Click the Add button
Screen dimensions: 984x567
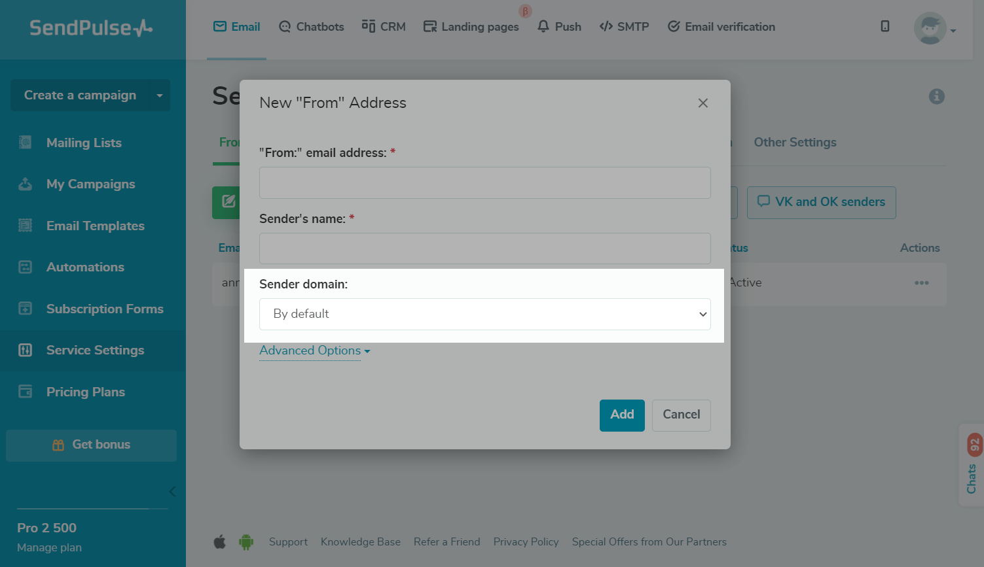tap(622, 415)
